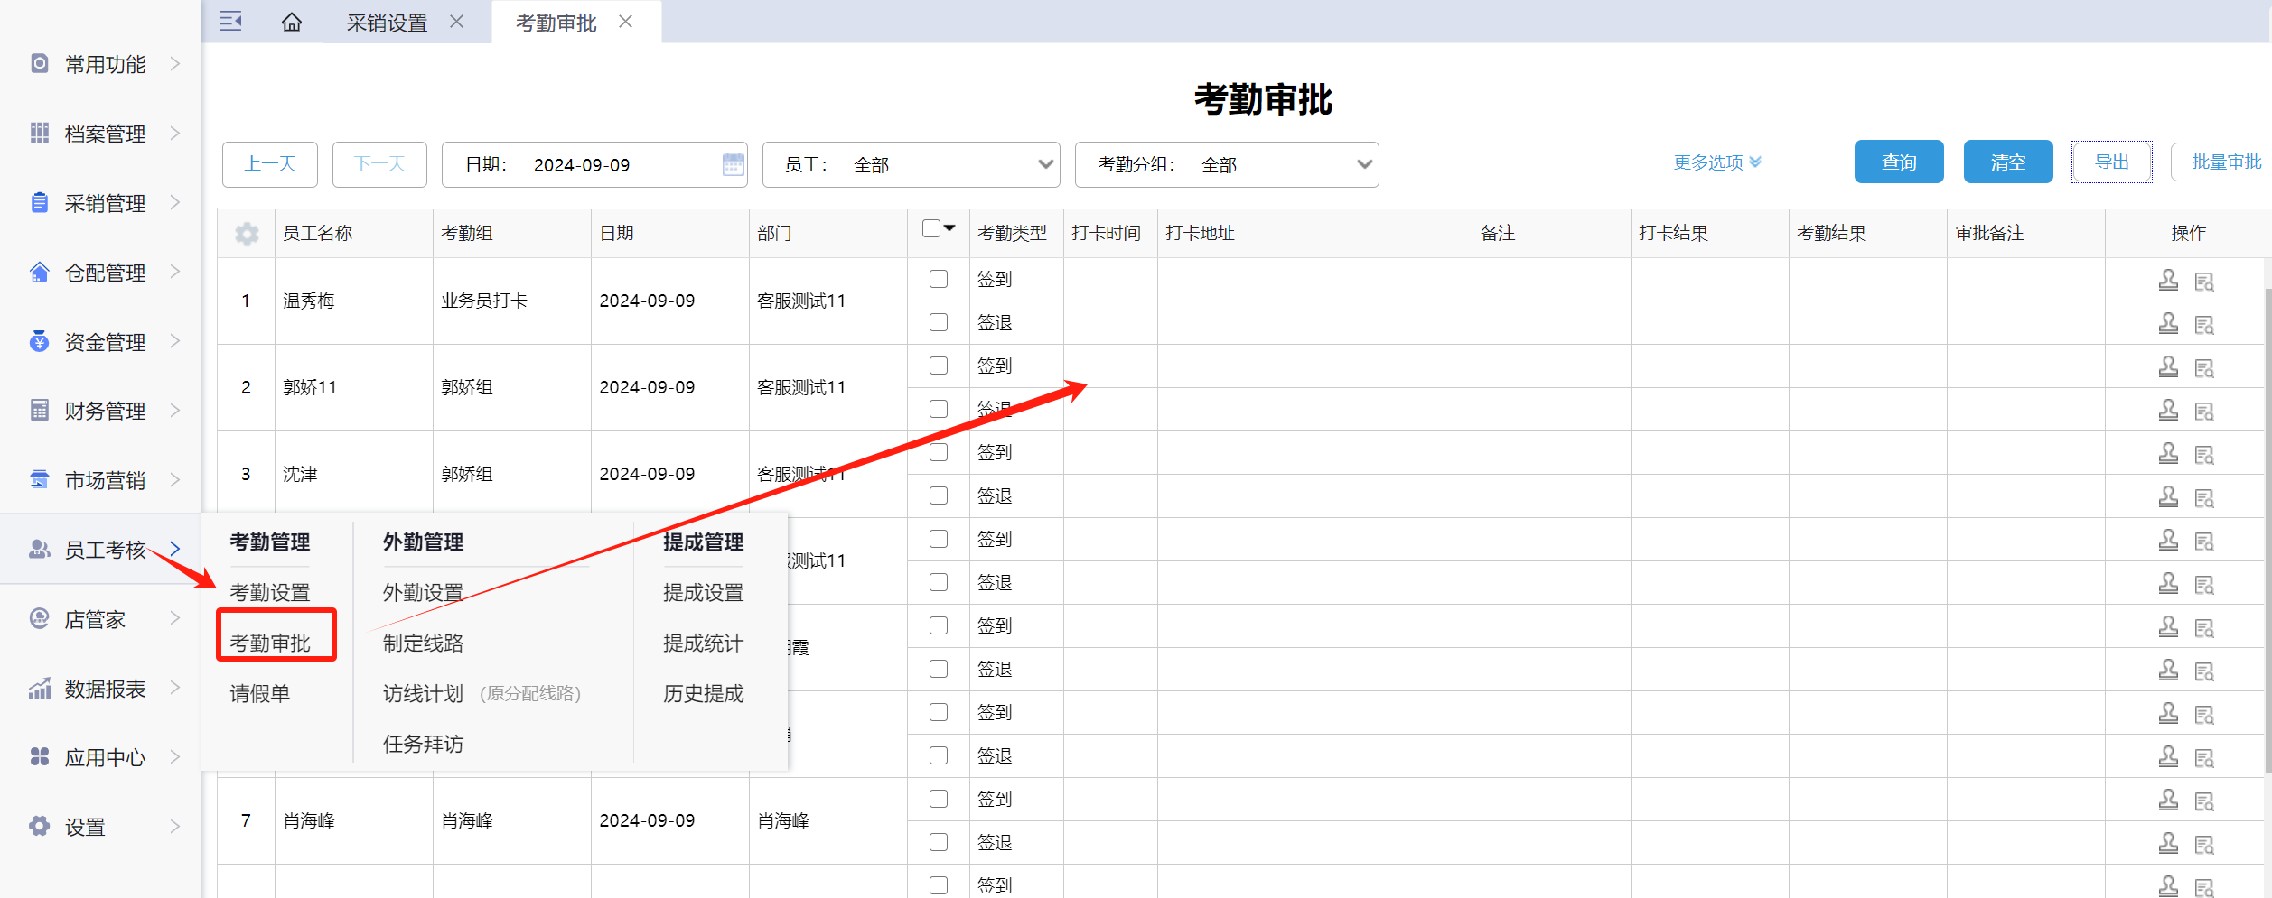Click approve stamp icon for 肖海峰 签到 row
This screenshot has width=2272, height=898.
pyautogui.click(x=2168, y=800)
